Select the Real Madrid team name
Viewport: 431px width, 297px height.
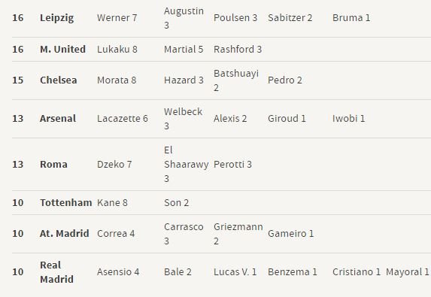pyautogui.click(x=56, y=272)
